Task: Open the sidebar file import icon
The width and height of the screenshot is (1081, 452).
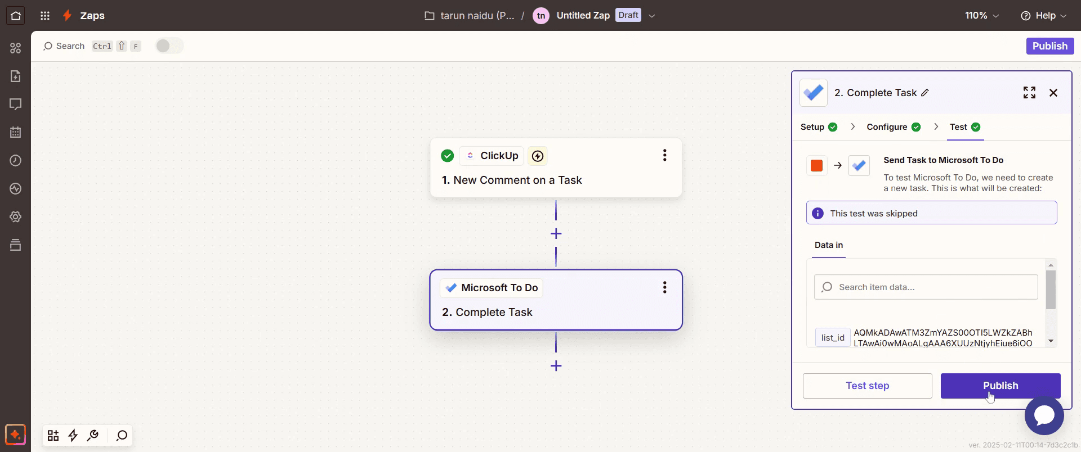Action: coord(16,76)
